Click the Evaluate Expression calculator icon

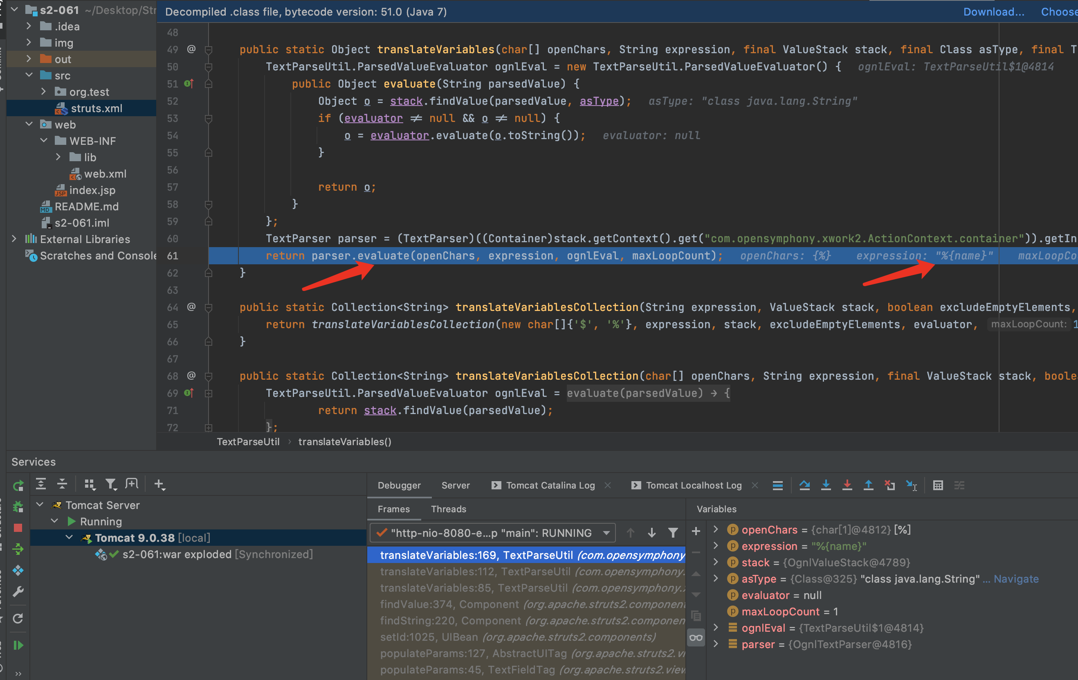coord(938,485)
